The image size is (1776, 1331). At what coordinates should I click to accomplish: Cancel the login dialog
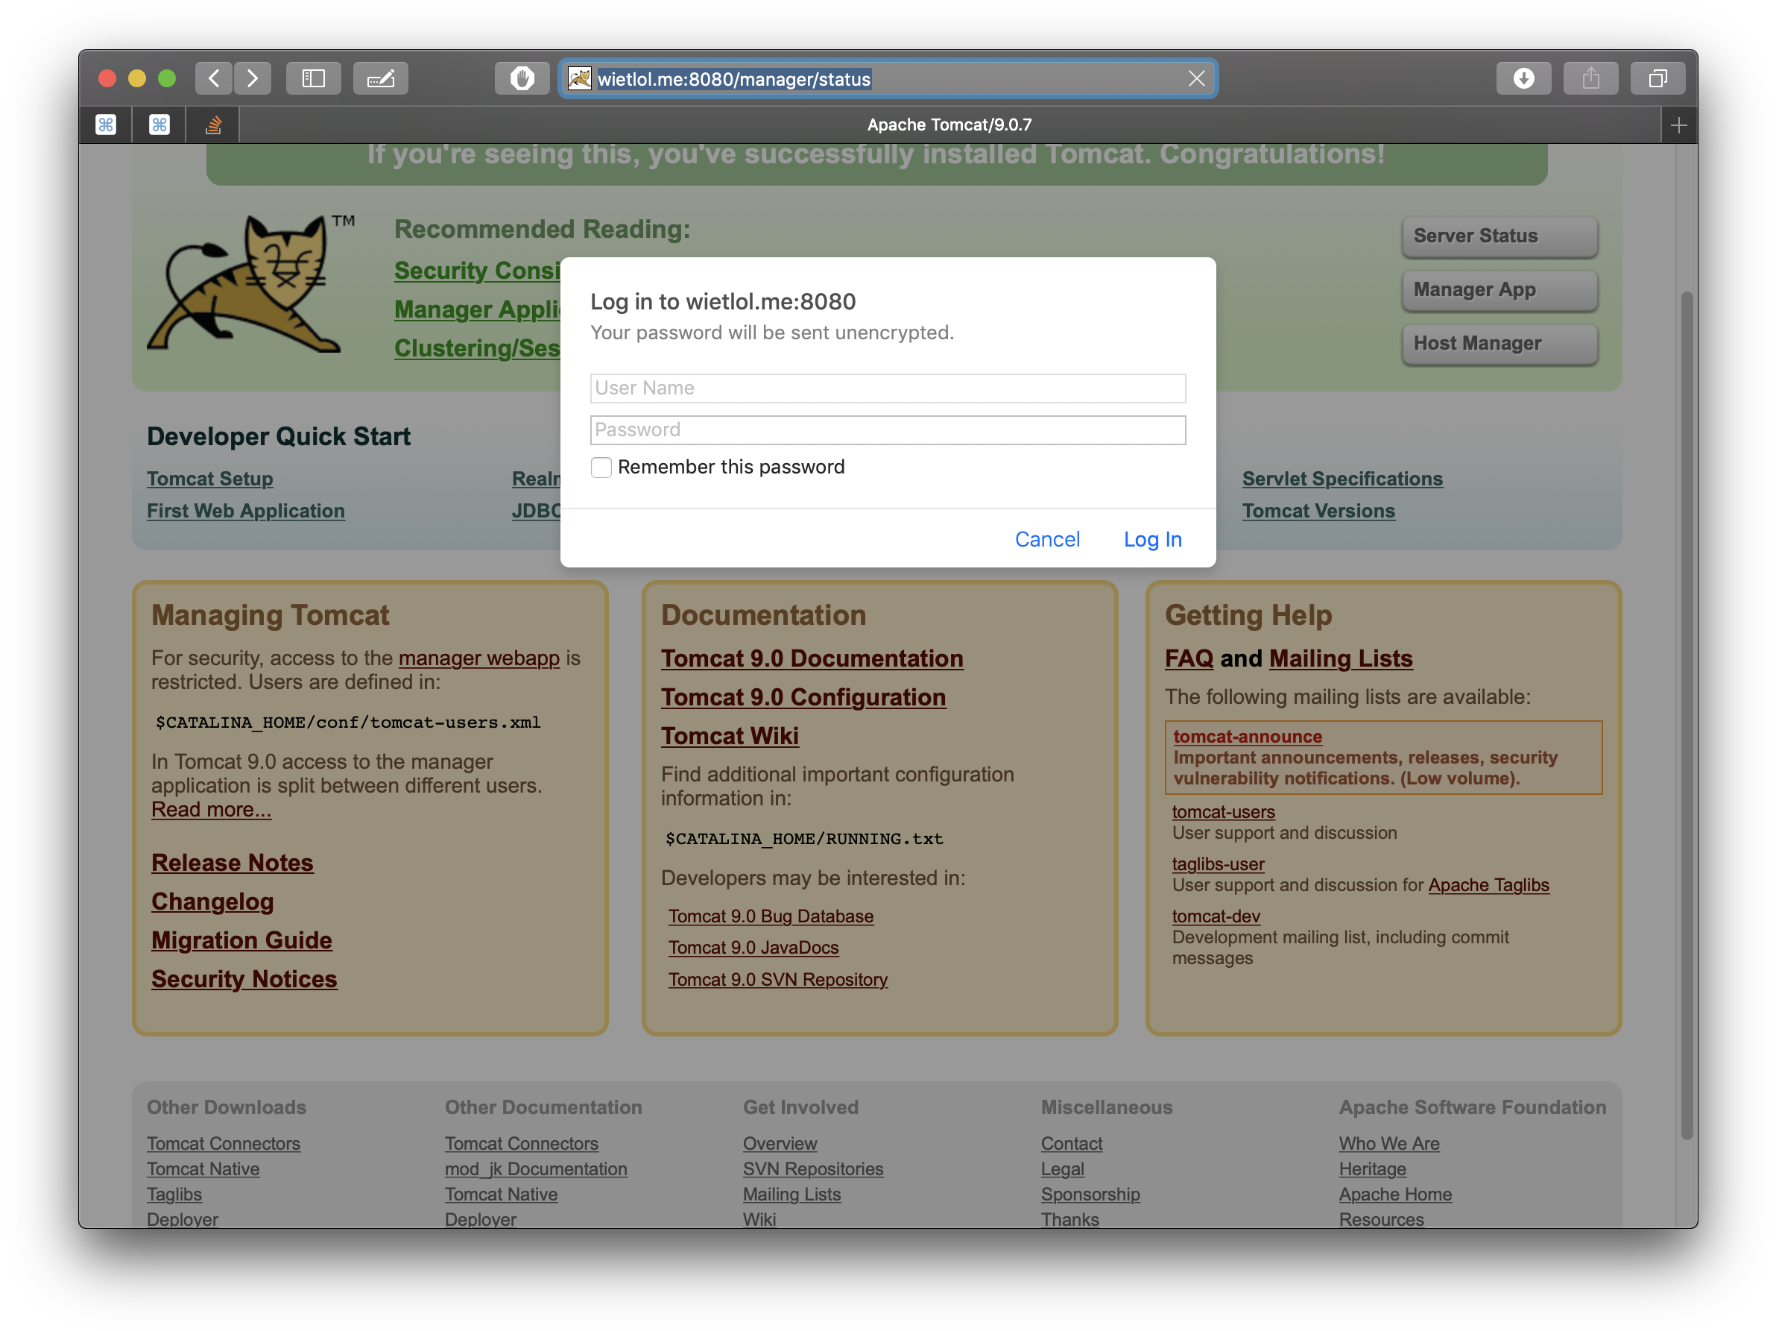(x=1047, y=539)
